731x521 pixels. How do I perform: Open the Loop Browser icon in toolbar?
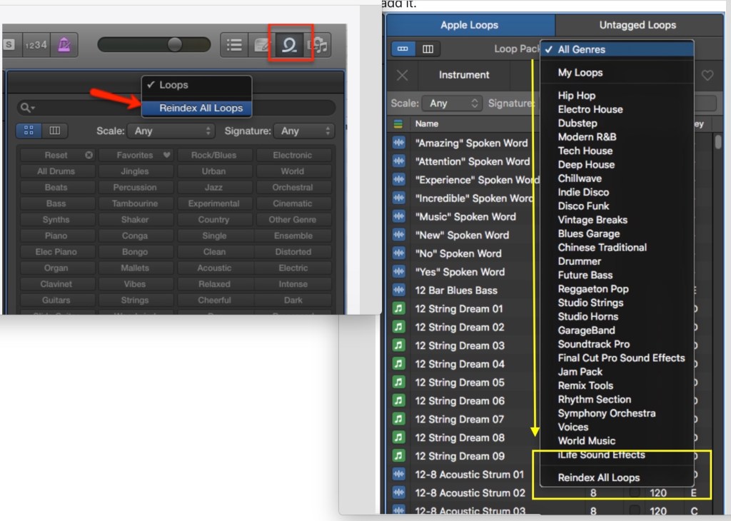pos(290,45)
